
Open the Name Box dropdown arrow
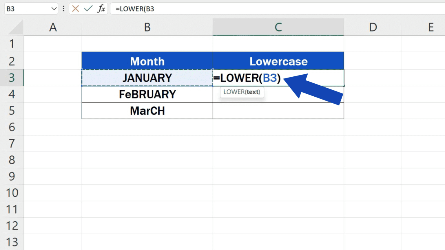[53, 9]
